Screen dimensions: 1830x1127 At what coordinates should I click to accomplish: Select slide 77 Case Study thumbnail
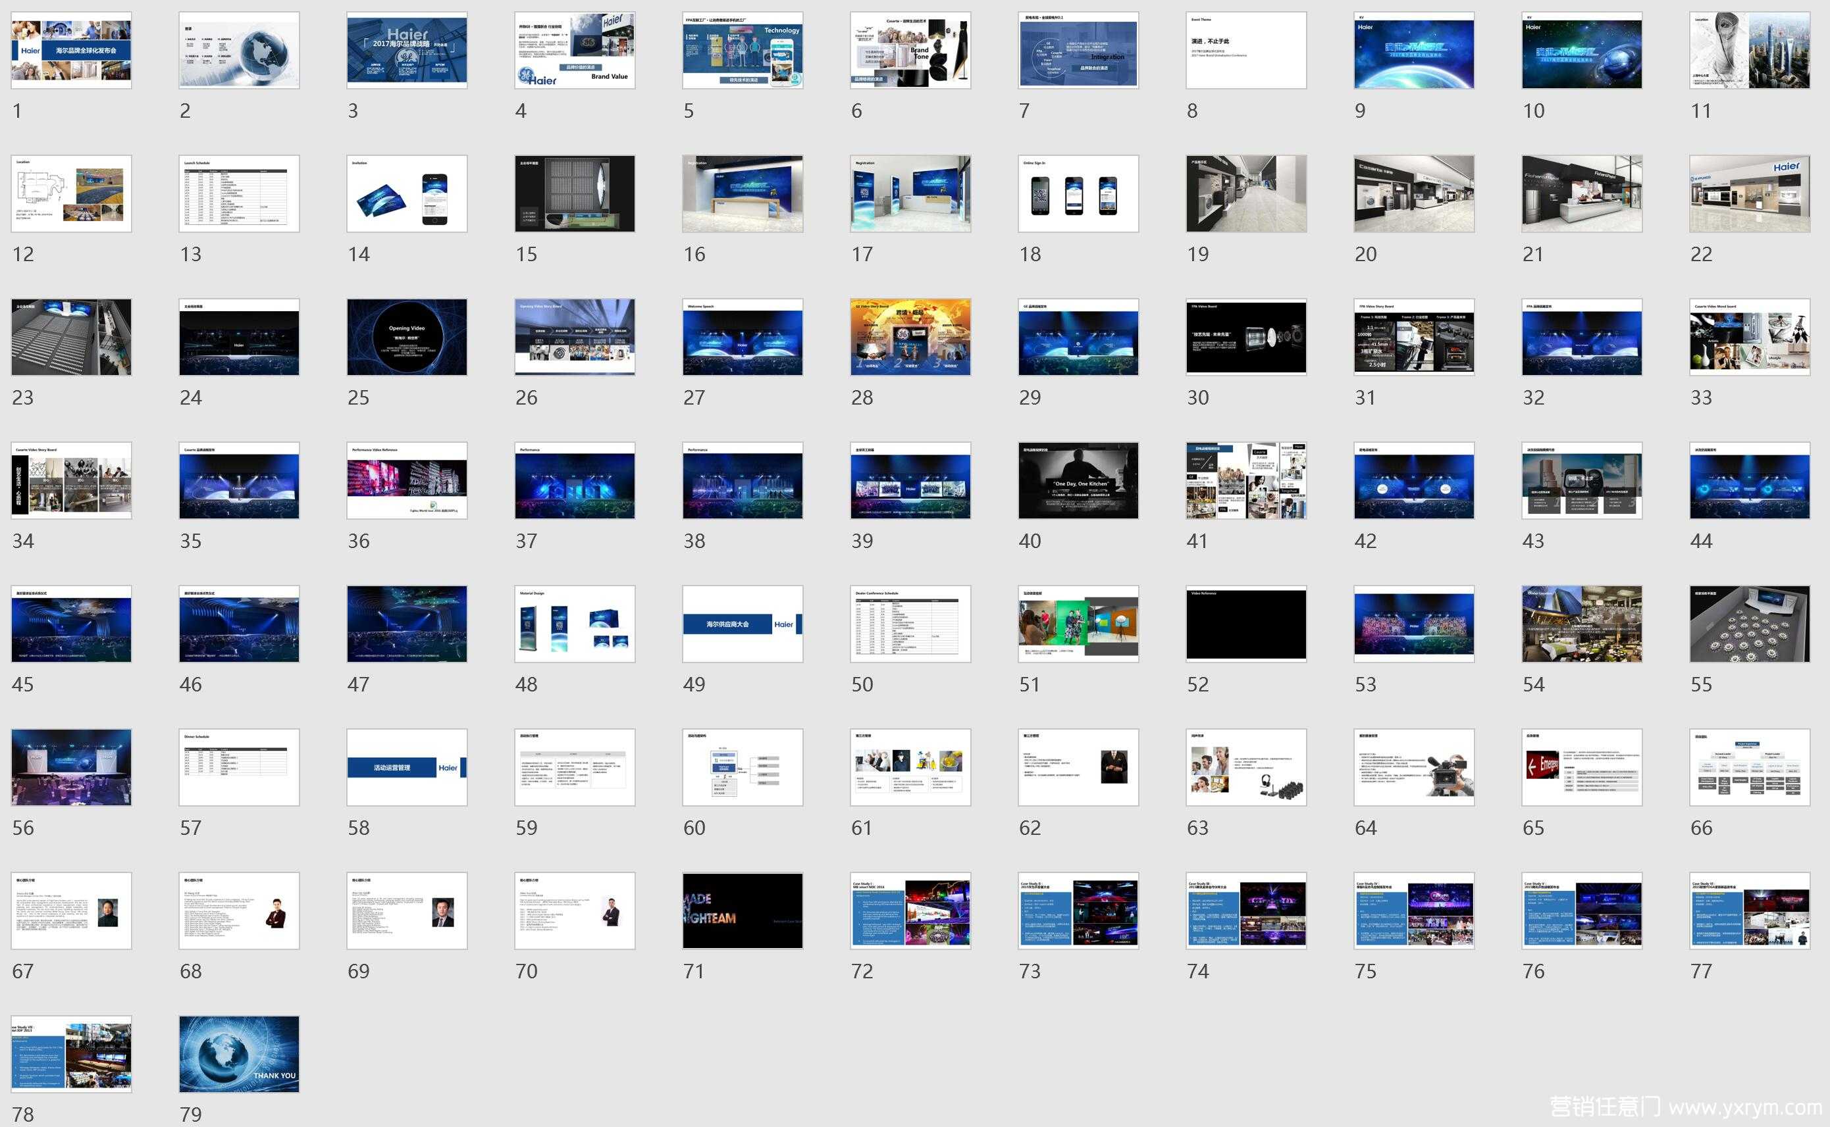(1750, 911)
